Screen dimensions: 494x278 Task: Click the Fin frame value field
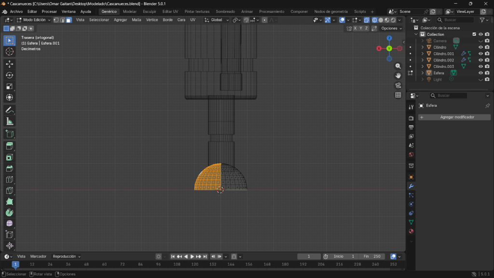pos(372,256)
